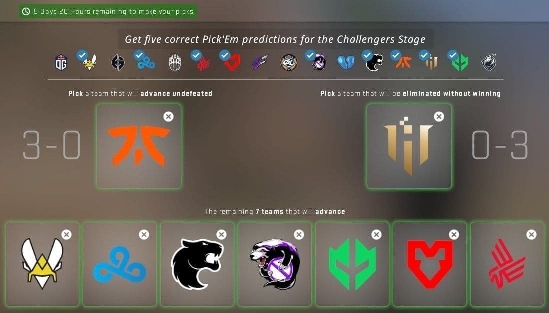Pick the grey Grayhound logo at the row's end
This screenshot has width=549, height=313.
489,63
